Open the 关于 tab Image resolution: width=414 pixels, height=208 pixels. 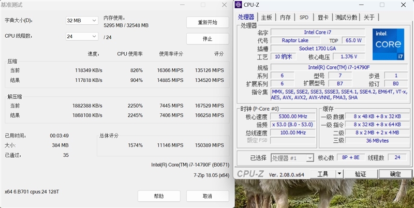tap(369, 18)
